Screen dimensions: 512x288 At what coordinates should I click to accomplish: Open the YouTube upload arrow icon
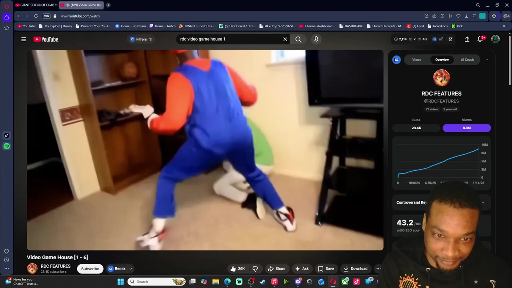[467, 39]
